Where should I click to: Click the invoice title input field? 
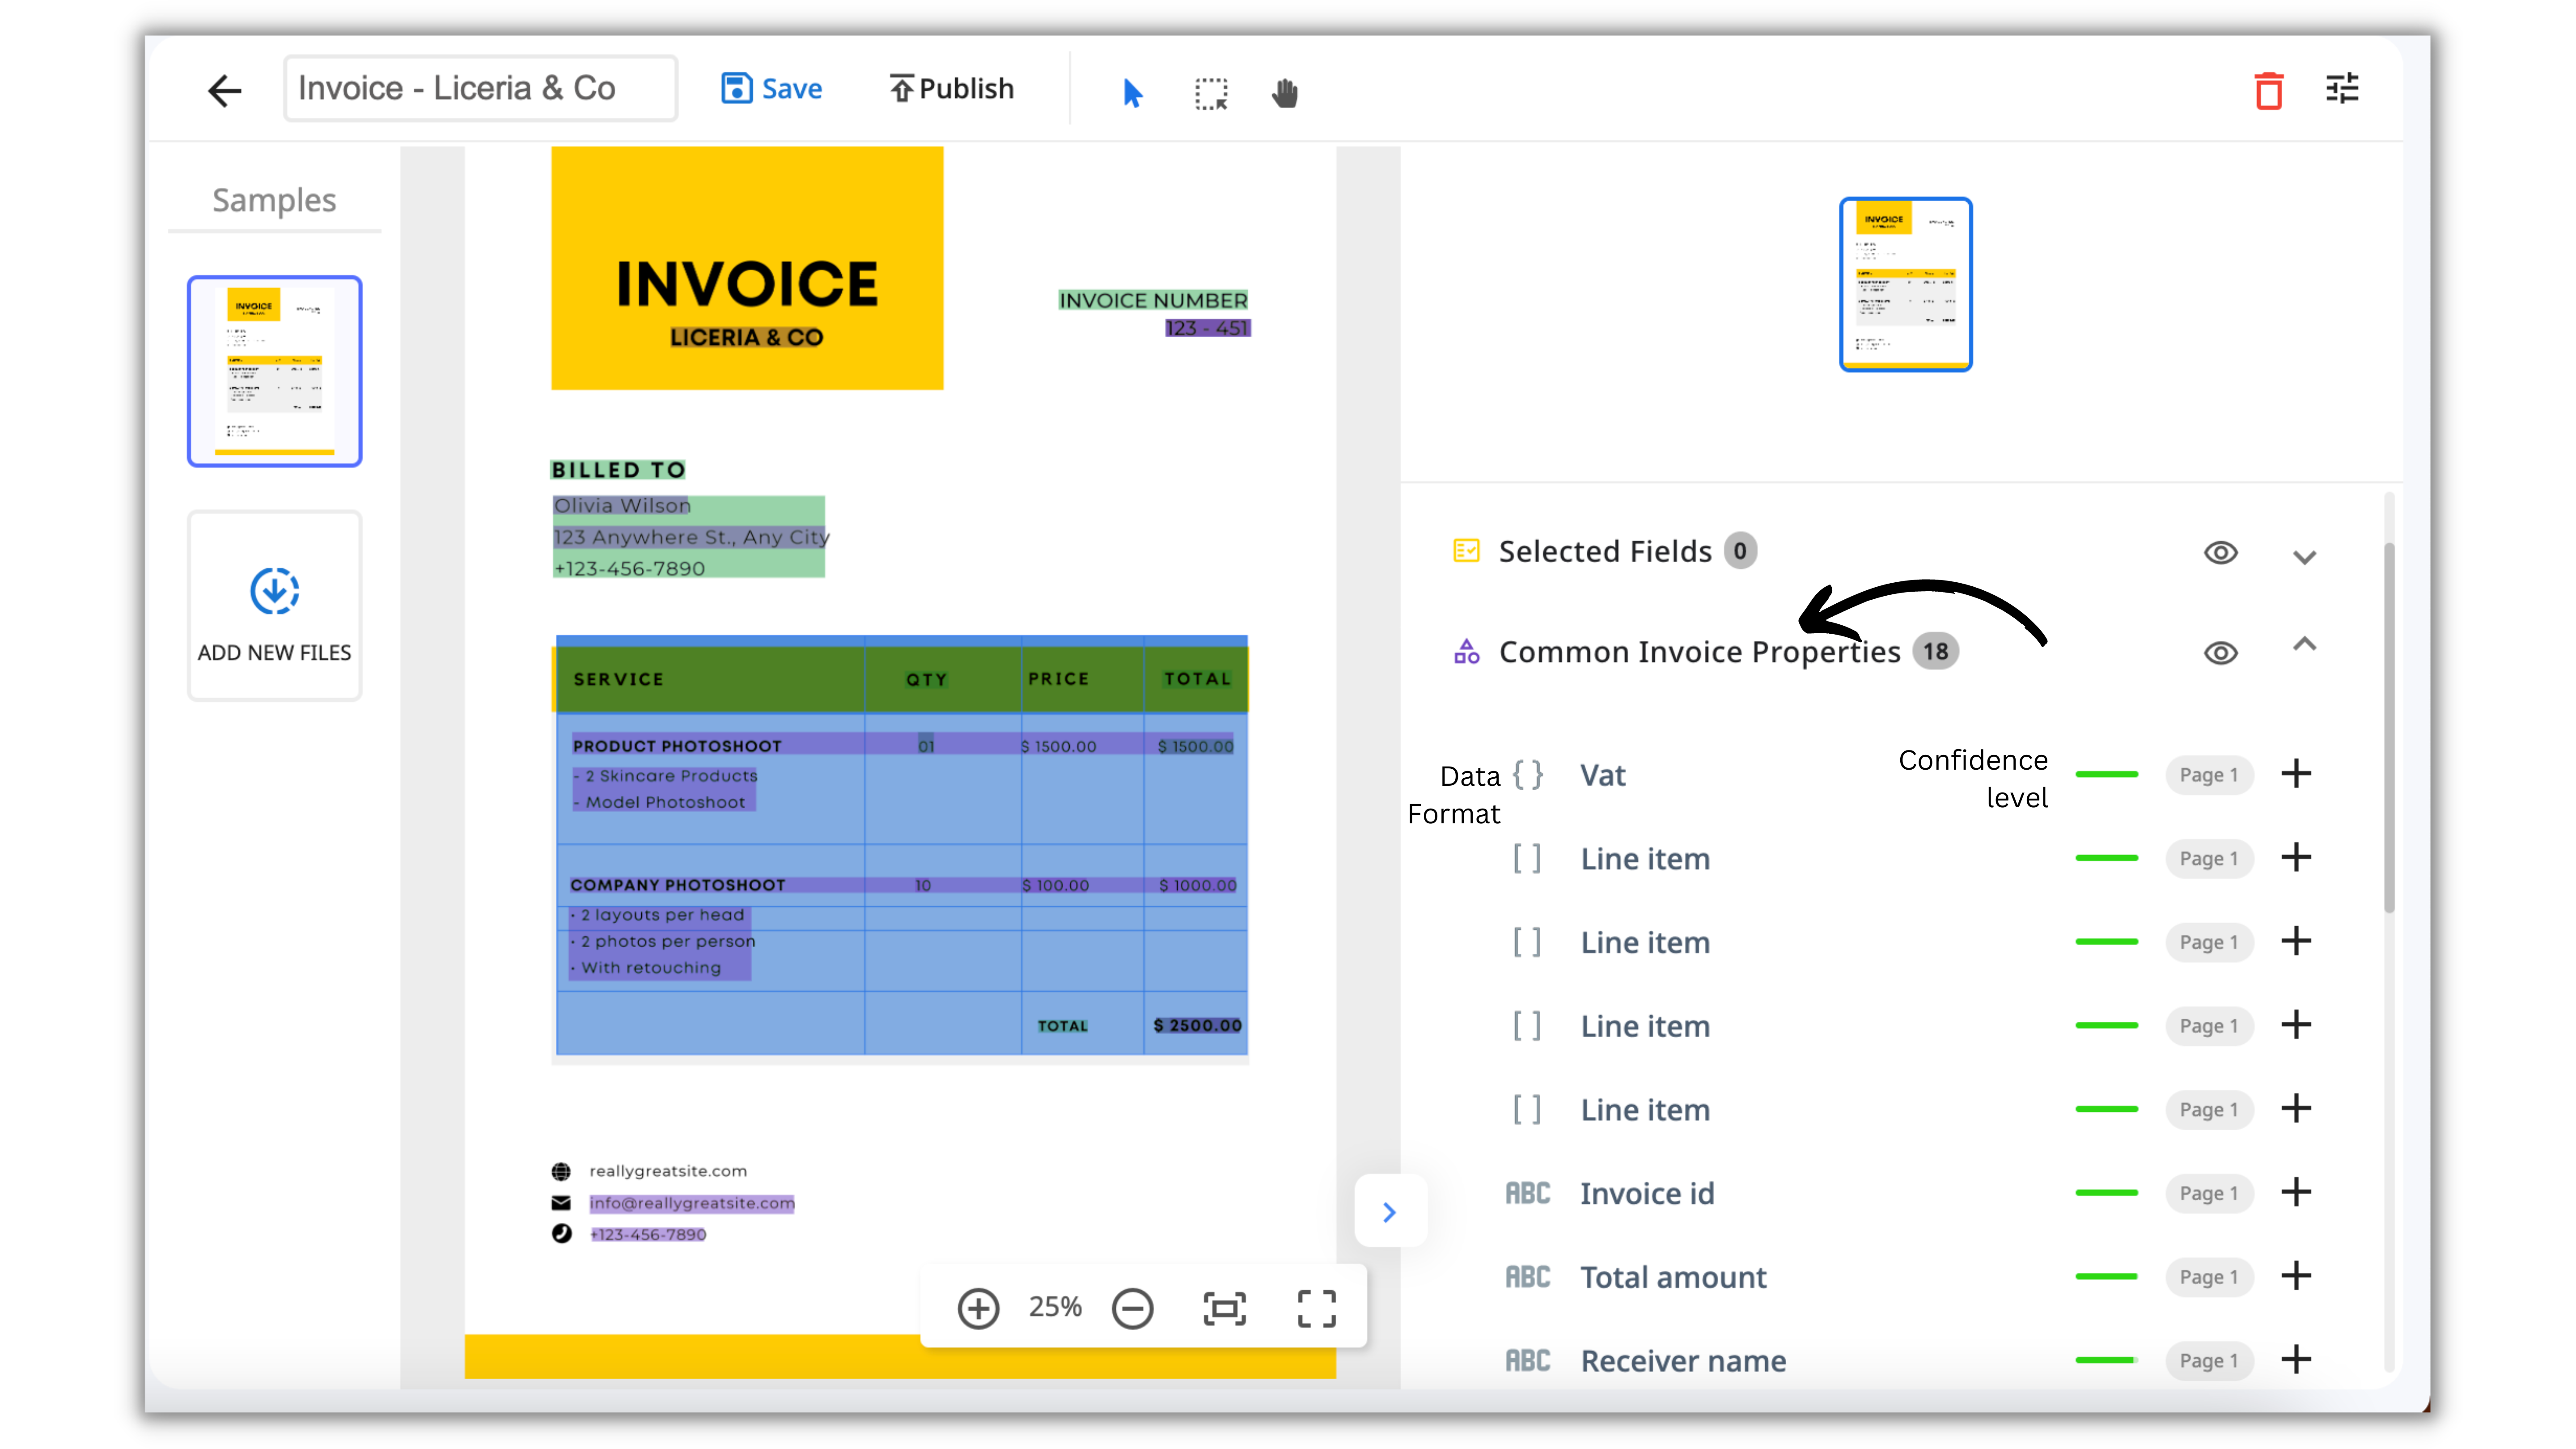coord(480,89)
